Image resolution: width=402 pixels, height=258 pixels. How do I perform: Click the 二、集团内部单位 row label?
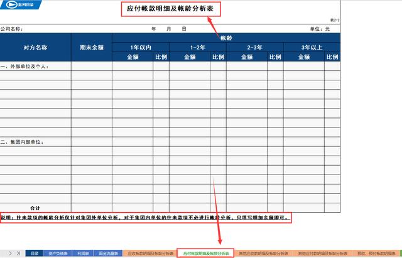click(22, 142)
